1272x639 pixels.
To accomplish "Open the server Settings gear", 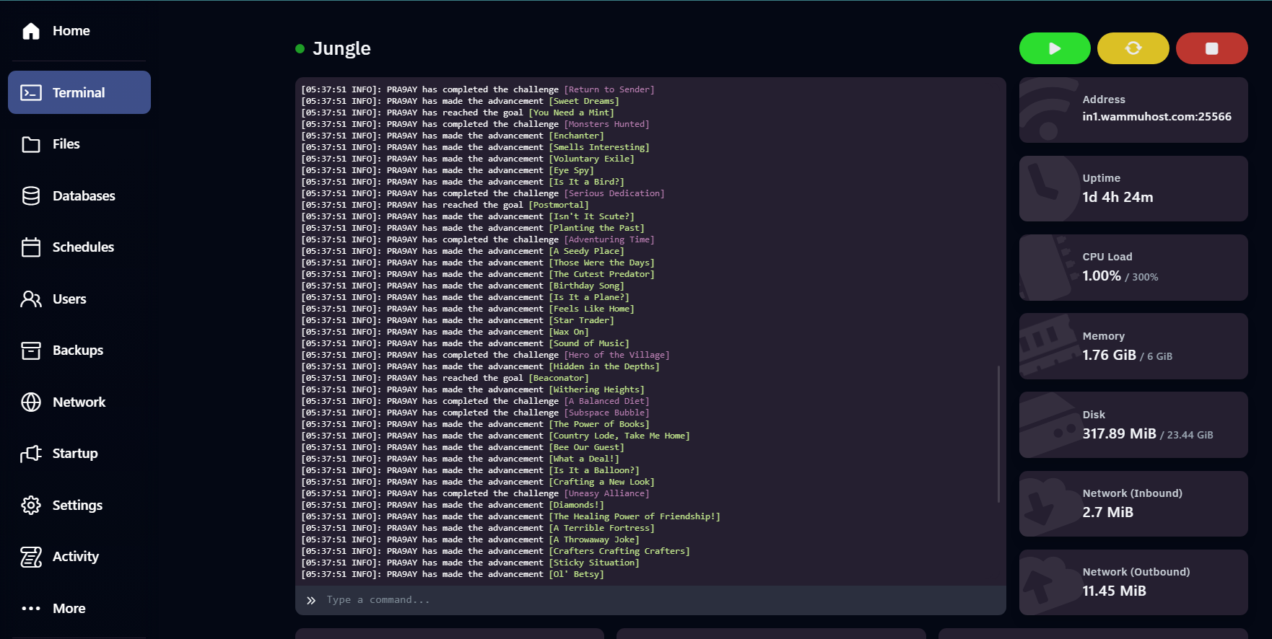I will click(31, 506).
